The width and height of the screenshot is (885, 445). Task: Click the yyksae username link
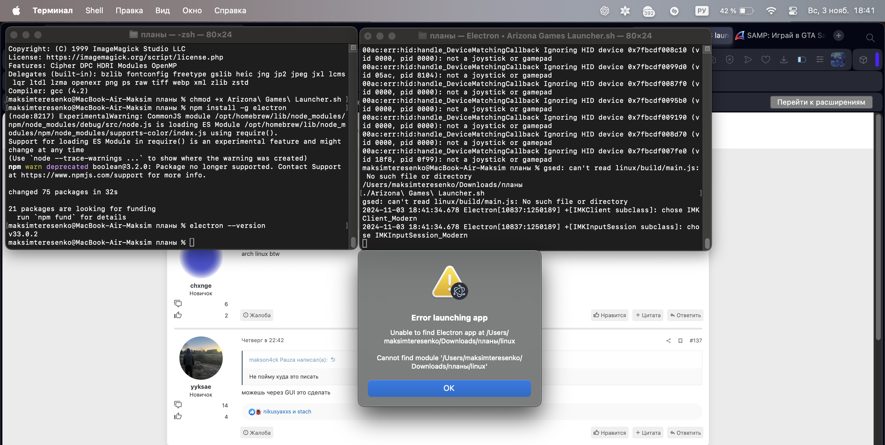tap(201, 387)
